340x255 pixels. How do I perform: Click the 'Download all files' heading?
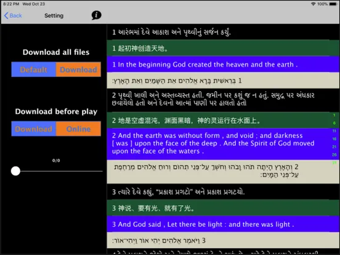point(56,52)
